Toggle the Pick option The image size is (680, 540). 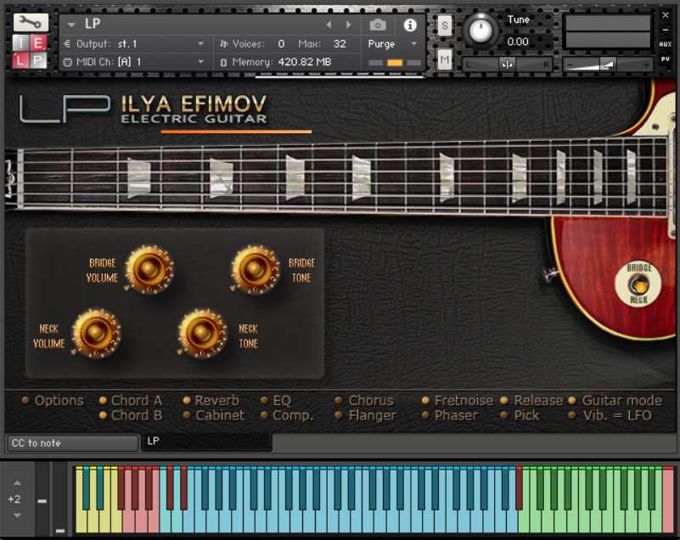(x=520, y=415)
